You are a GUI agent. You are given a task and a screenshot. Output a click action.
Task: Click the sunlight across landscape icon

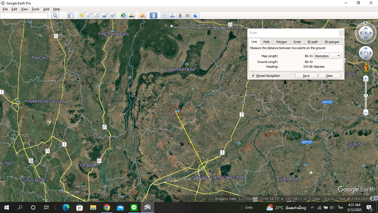[x=131, y=16]
